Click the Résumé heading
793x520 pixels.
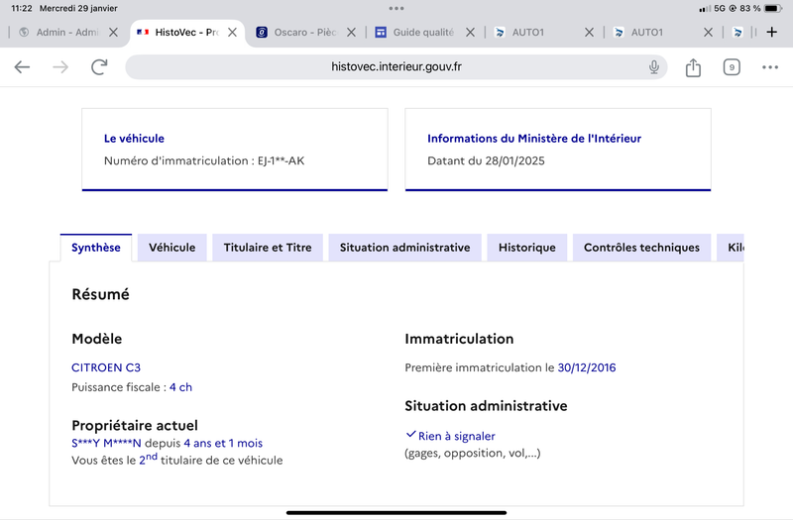tap(101, 294)
